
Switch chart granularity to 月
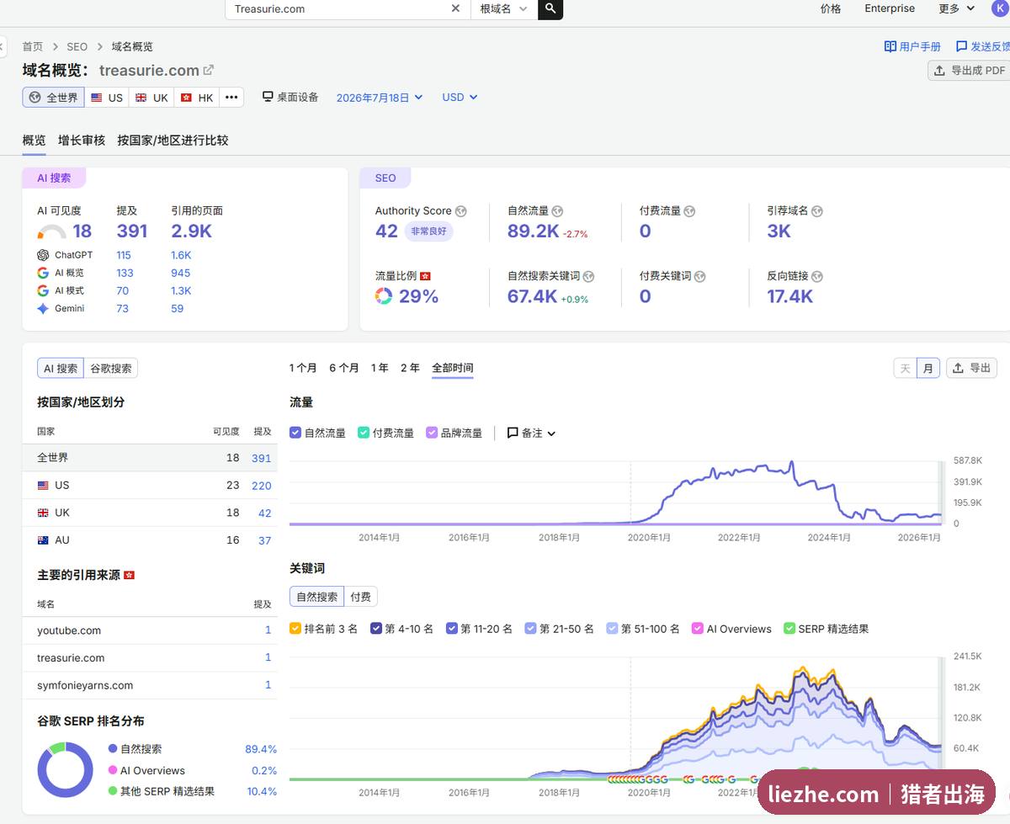[928, 368]
